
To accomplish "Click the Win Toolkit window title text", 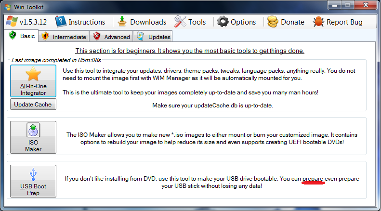I will [x=29, y=7].
